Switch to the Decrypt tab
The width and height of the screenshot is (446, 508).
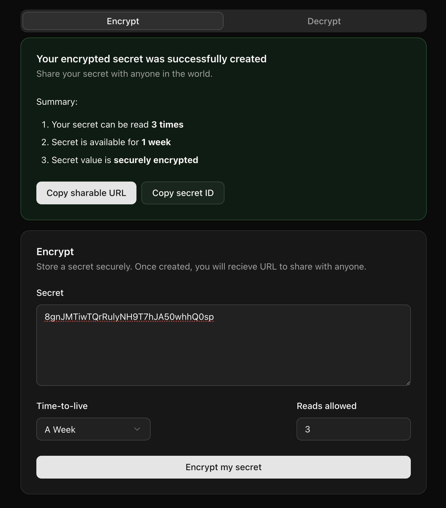pos(324,21)
